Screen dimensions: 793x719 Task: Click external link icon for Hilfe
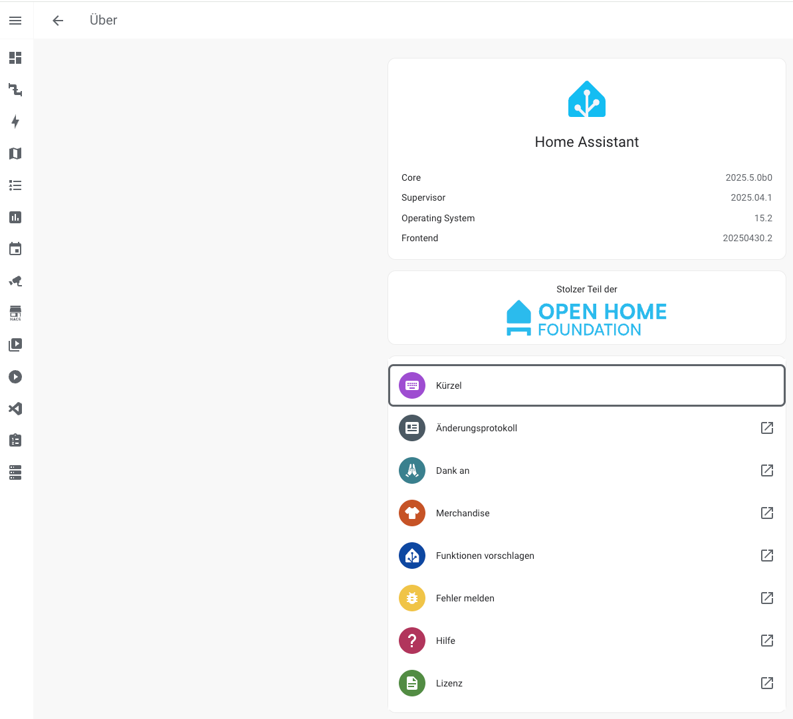[766, 640]
